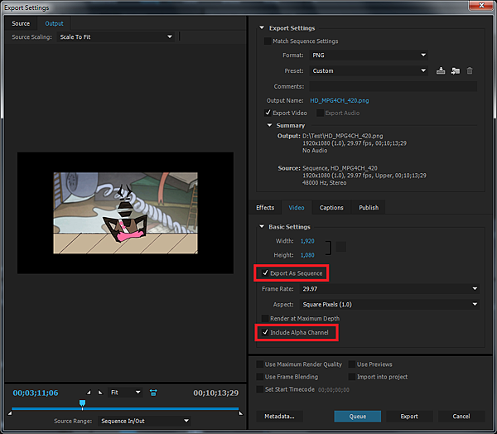Click the Import Preset icon
The height and width of the screenshot is (434, 497).
456,70
